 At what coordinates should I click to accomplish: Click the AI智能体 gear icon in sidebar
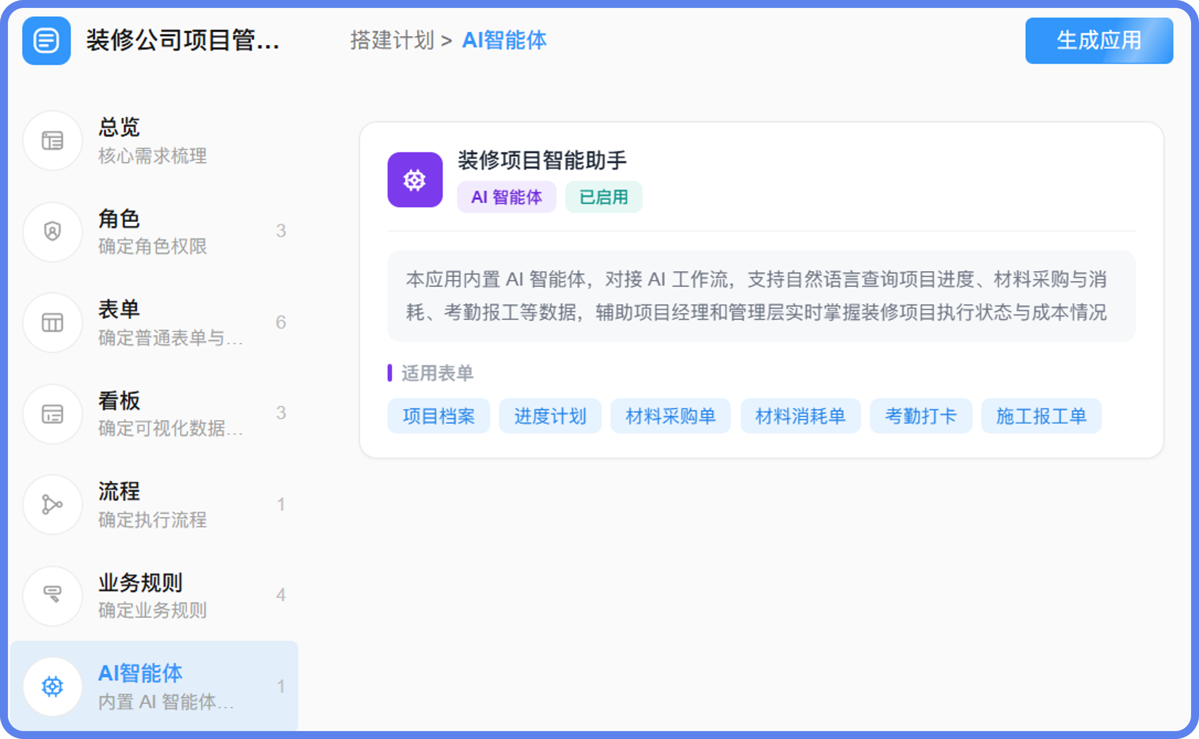click(x=52, y=687)
